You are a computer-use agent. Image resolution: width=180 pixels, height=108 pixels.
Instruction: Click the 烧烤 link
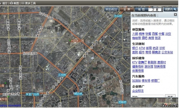coord(141,34)
